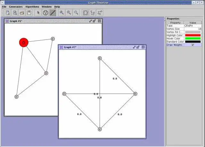
Task: Close the Graph #1 internal window
Action: click(x=100, y=21)
